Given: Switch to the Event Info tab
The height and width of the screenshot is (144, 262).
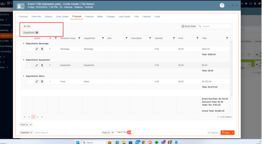Looking at the screenshot, I should point(36,17).
